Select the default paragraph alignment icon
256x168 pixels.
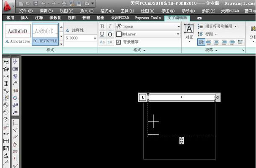pos(201,42)
